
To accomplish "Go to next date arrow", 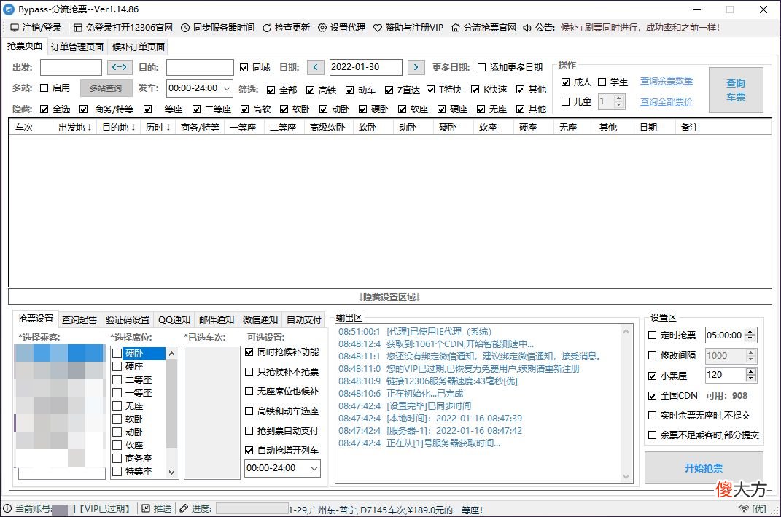I will (x=416, y=67).
